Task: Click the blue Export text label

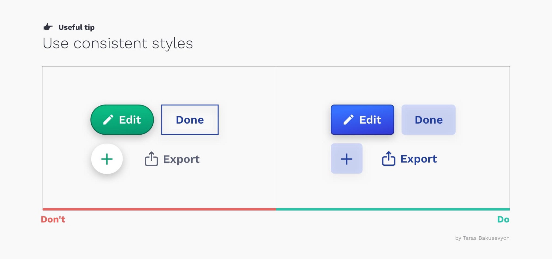Action: click(419, 159)
